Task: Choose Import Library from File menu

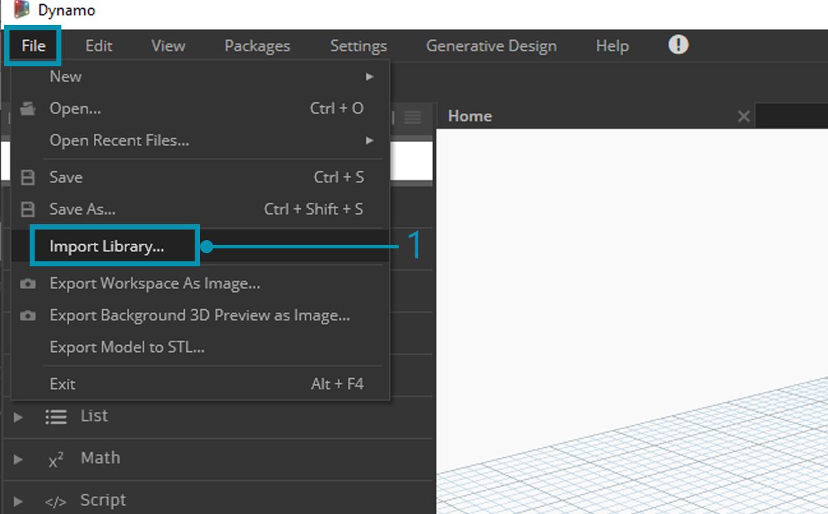Action: (x=107, y=246)
